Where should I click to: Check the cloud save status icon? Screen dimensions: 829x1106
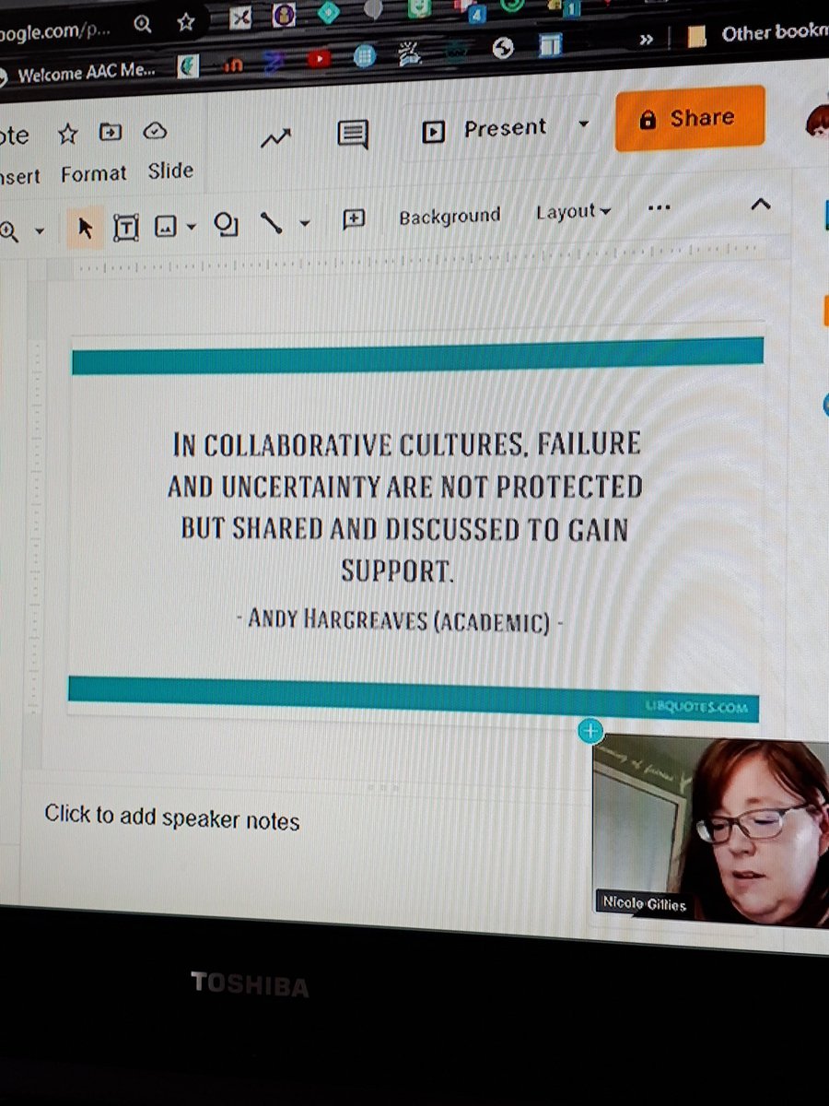click(155, 132)
